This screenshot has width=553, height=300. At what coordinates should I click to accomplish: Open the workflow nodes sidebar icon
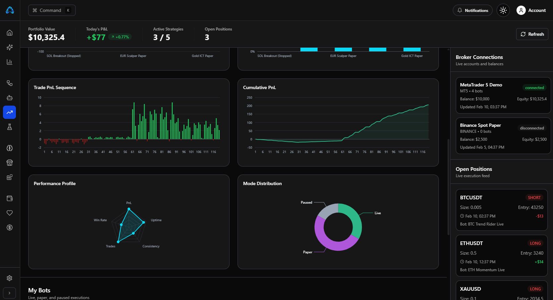(10, 83)
